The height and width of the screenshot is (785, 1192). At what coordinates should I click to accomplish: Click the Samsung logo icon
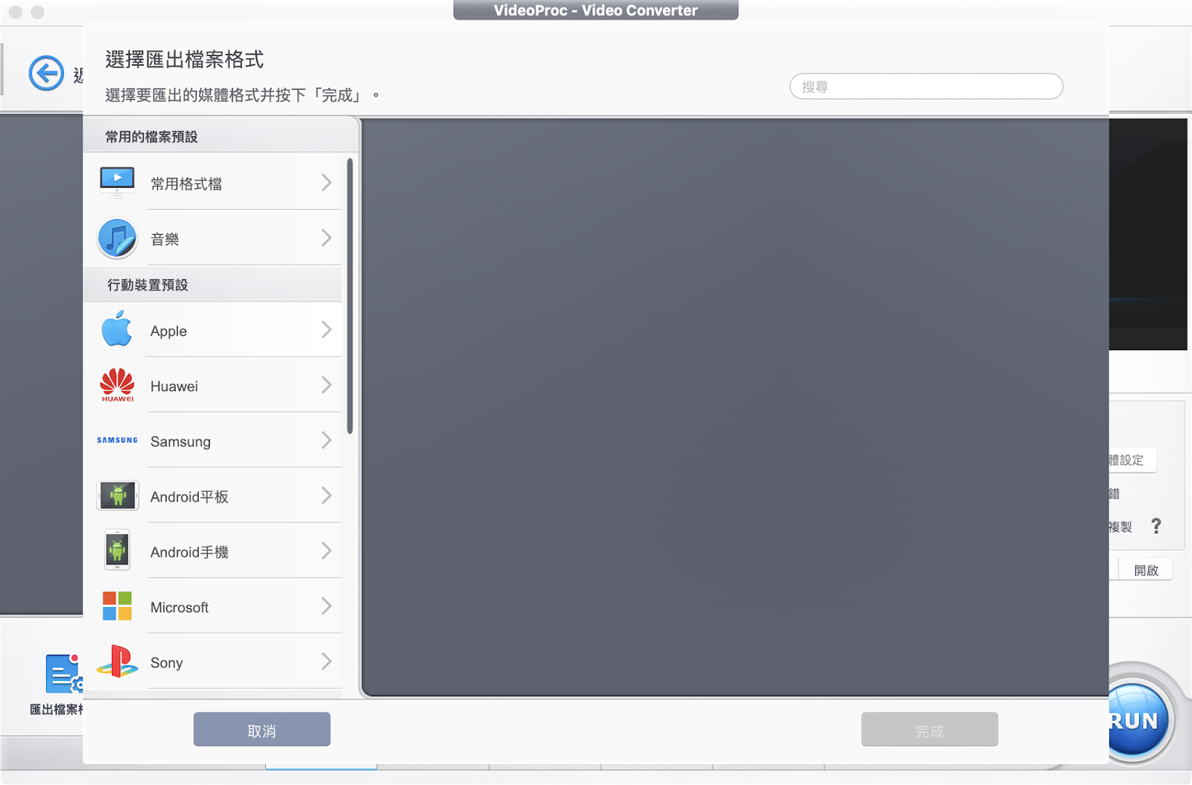(117, 440)
